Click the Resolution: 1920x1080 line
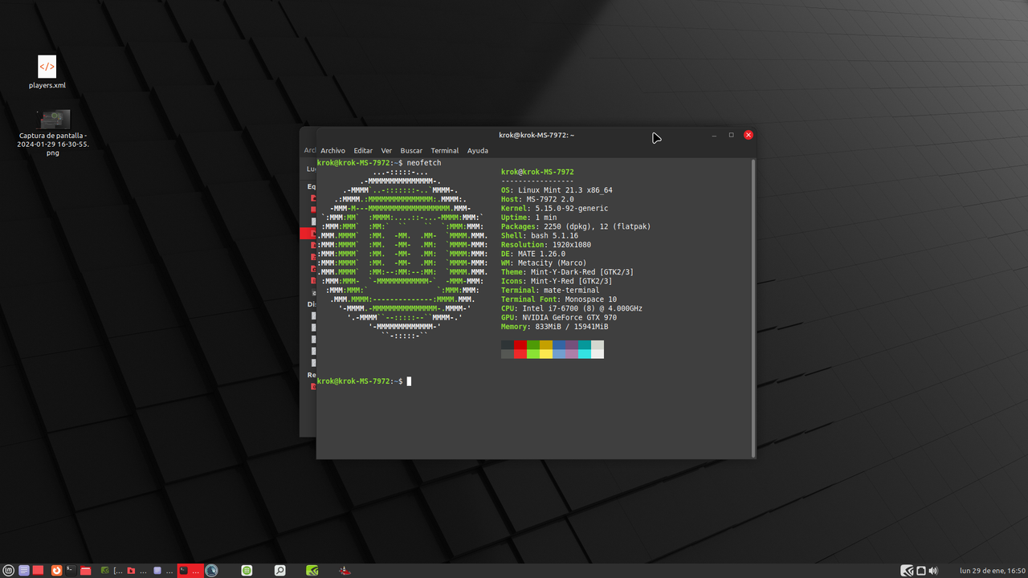 tap(546, 245)
